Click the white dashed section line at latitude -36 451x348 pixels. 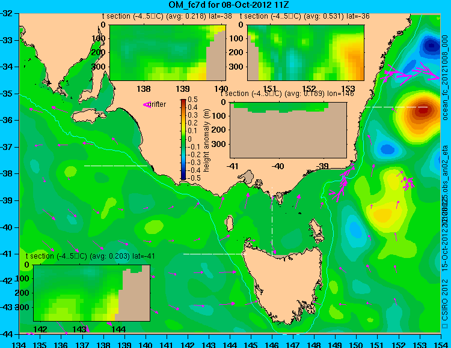click(396, 107)
